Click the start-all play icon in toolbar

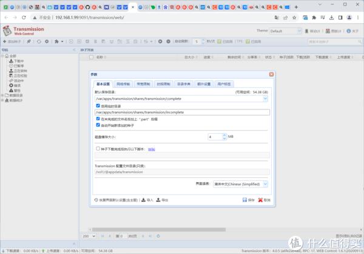pyautogui.click(x=160, y=41)
